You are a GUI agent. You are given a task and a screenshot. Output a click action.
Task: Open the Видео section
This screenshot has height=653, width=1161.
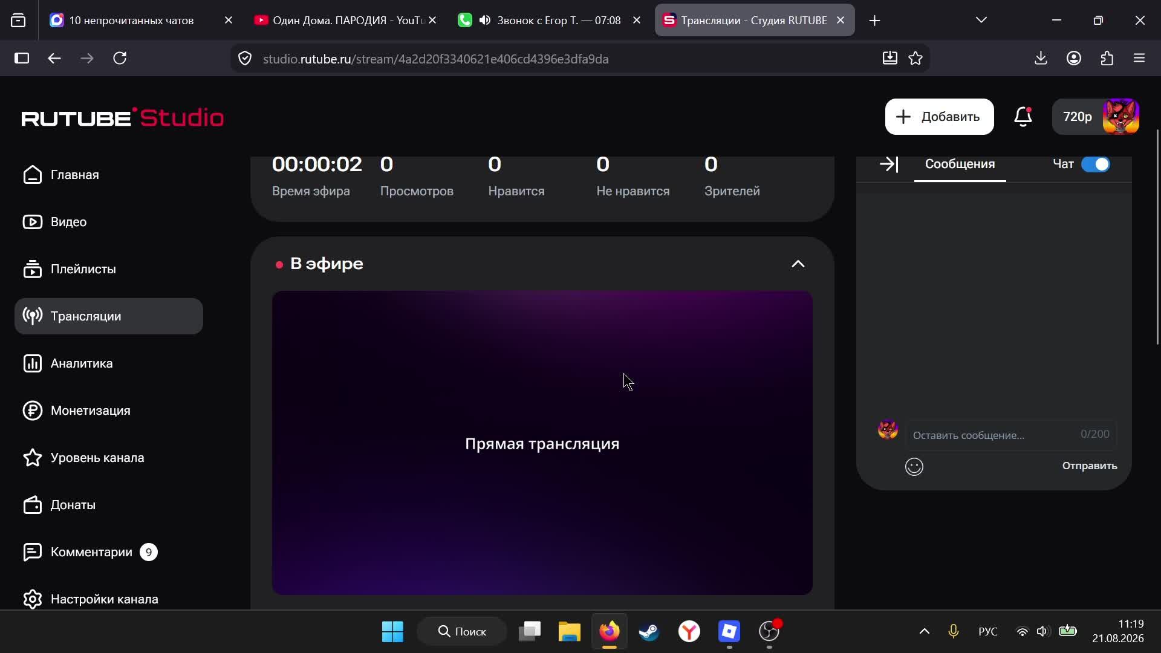(x=109, y=222)
